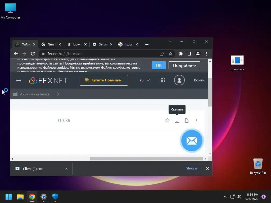Click Купить Премиум button

click(x=104, y=80)
